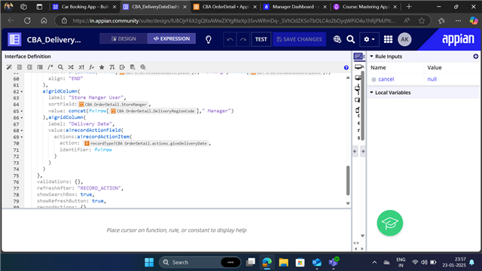The width and height of the screenshot is (482, 271).
Task: Switch to Manager Dashboard browser tab
Action: pos(295,7)
